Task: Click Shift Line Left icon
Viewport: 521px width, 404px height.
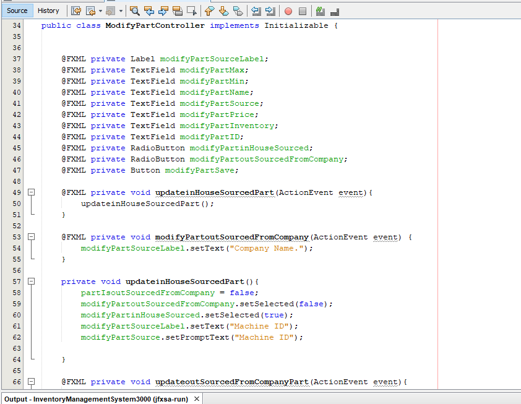Action: [256, 11]
